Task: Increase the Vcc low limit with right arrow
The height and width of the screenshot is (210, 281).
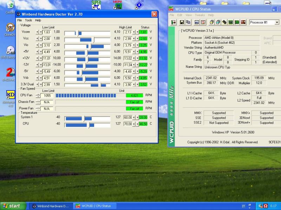Action: [x=41, y=39]
